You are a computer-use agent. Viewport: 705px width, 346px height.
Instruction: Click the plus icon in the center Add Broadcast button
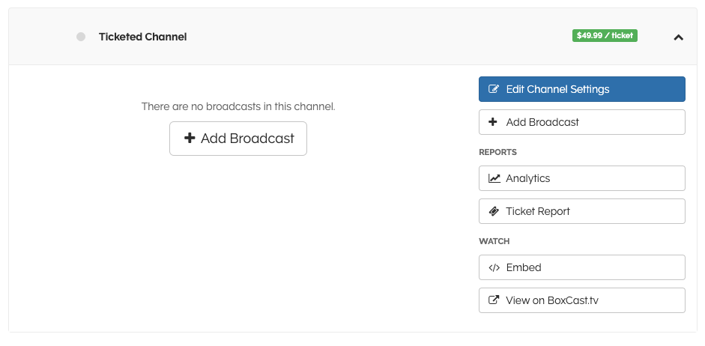[190, 139]
